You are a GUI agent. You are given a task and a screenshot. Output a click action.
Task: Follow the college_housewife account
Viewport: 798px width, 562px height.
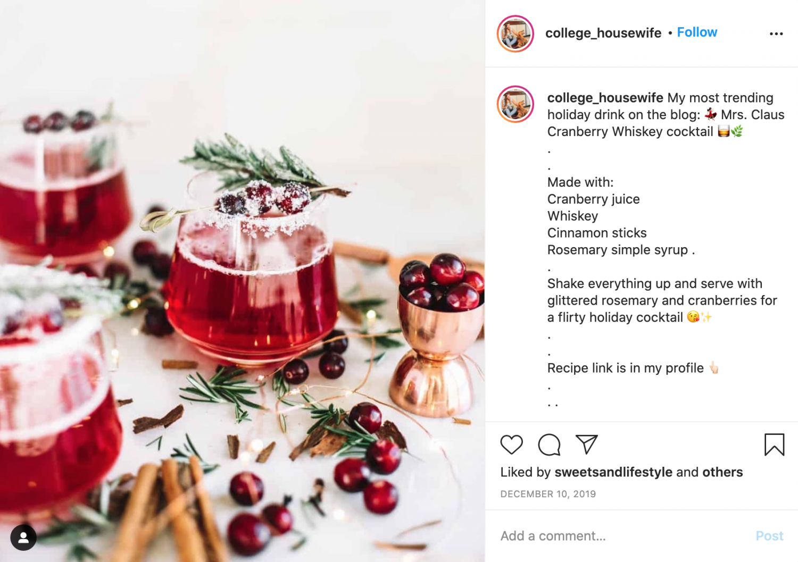pyautogui.click(x=697, y=32)
